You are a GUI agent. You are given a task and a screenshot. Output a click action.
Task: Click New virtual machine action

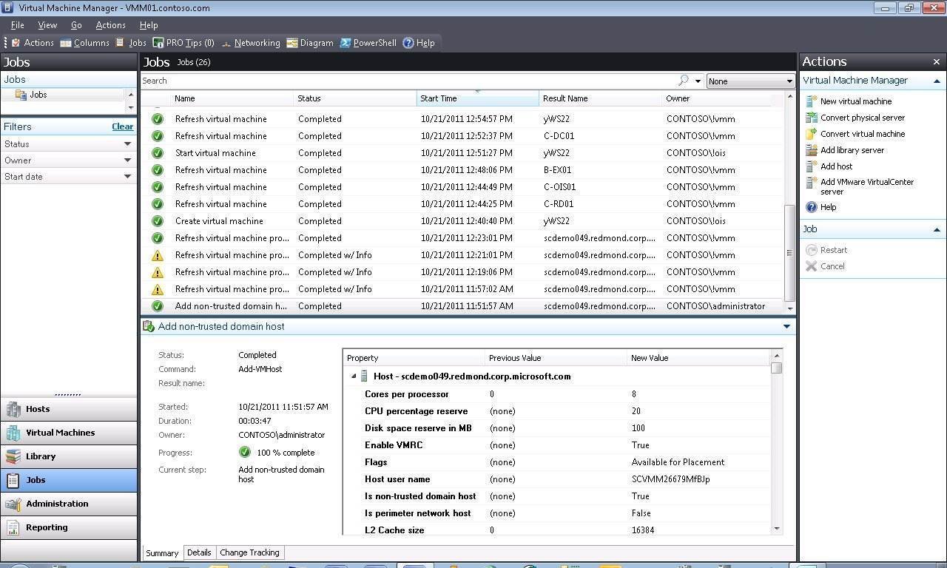849,101
